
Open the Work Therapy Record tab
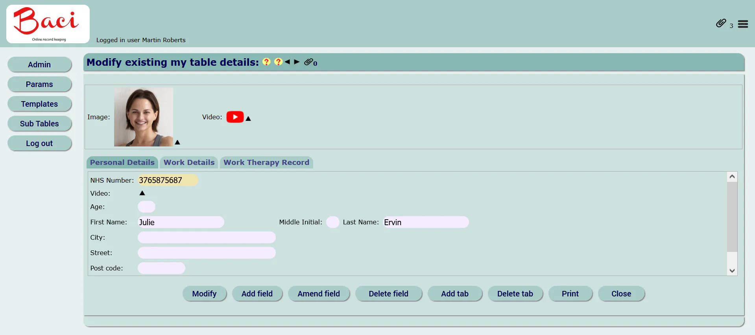[x=266, y=162]
